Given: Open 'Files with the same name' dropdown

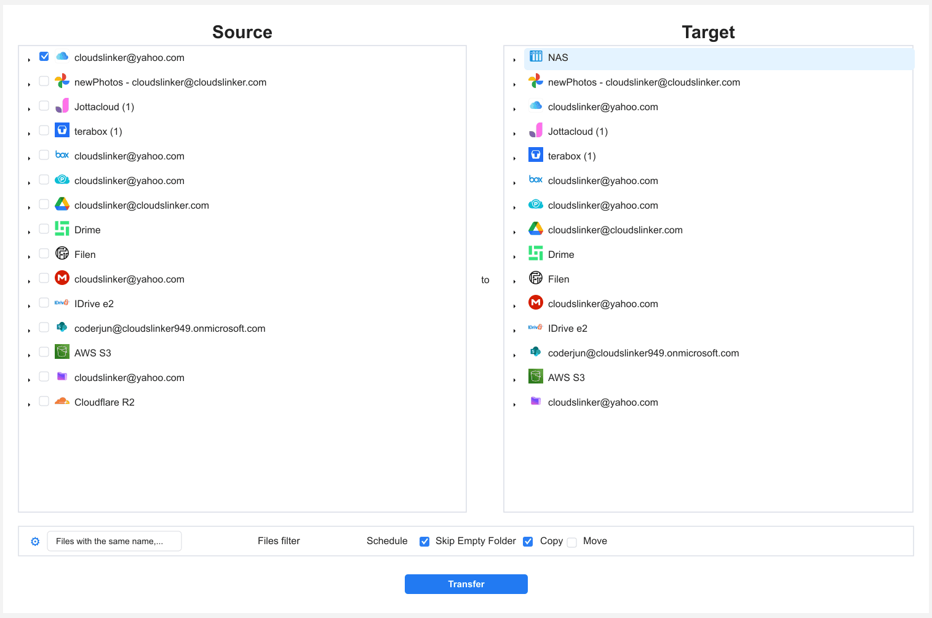Looking at the screenshot, I should [114, 541].
